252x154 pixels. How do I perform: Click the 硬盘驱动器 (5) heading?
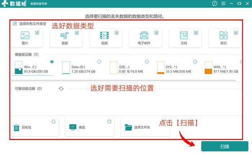point(27,55)
